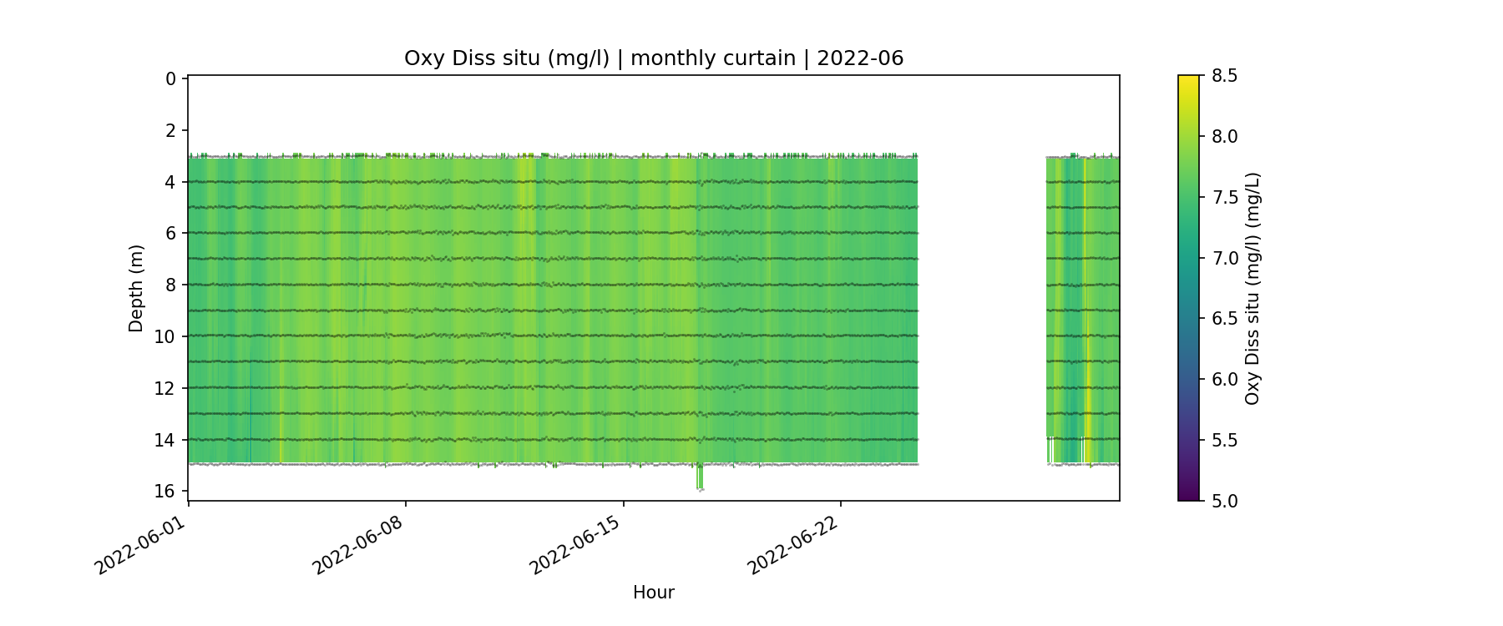Pick the 2022-06-15 date tick label
Screen dimensions: 1503x626
[x=576, y=544]
